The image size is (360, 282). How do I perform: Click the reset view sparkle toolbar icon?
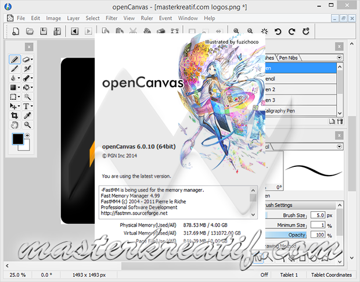click(x=264, y=31)
